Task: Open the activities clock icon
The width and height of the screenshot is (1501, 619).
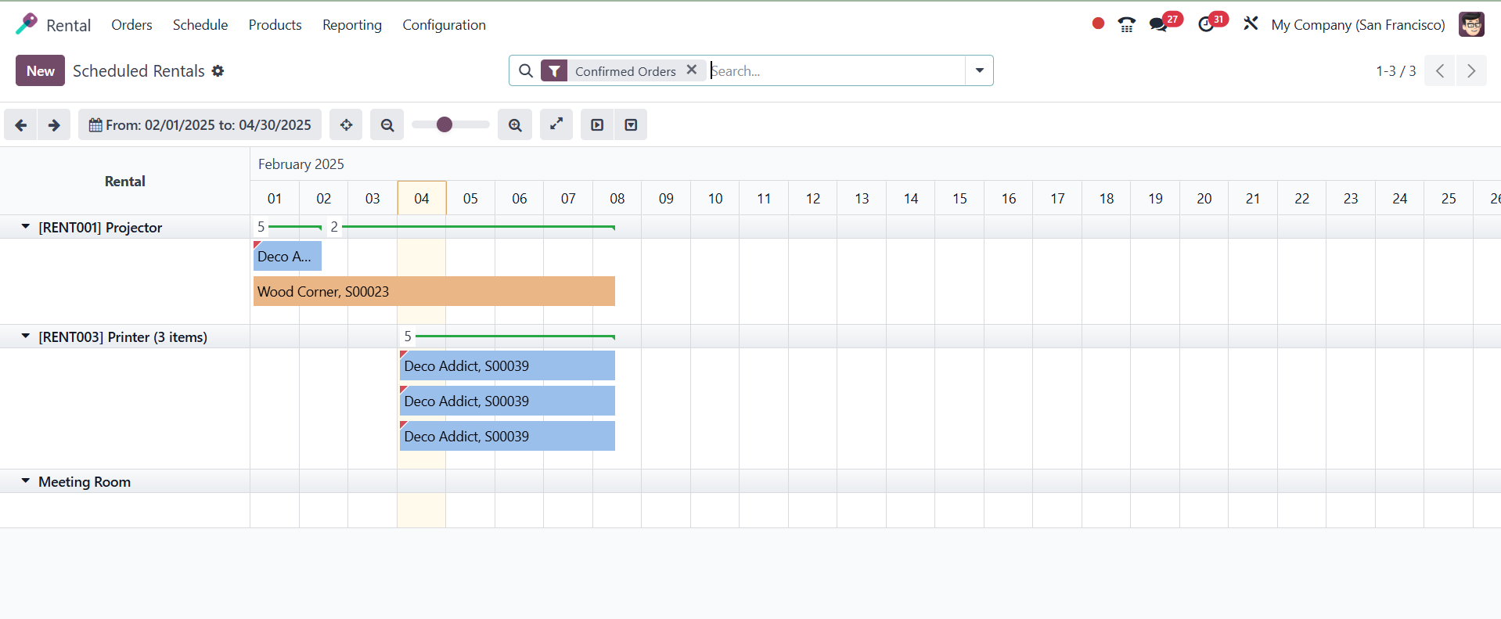Action: pos(1206,25)
